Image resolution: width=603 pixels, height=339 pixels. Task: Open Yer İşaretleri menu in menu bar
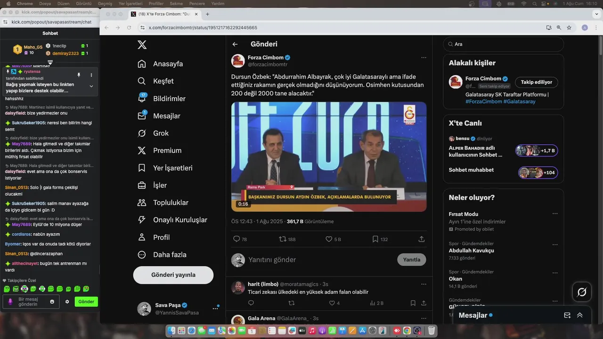(130, 3)
